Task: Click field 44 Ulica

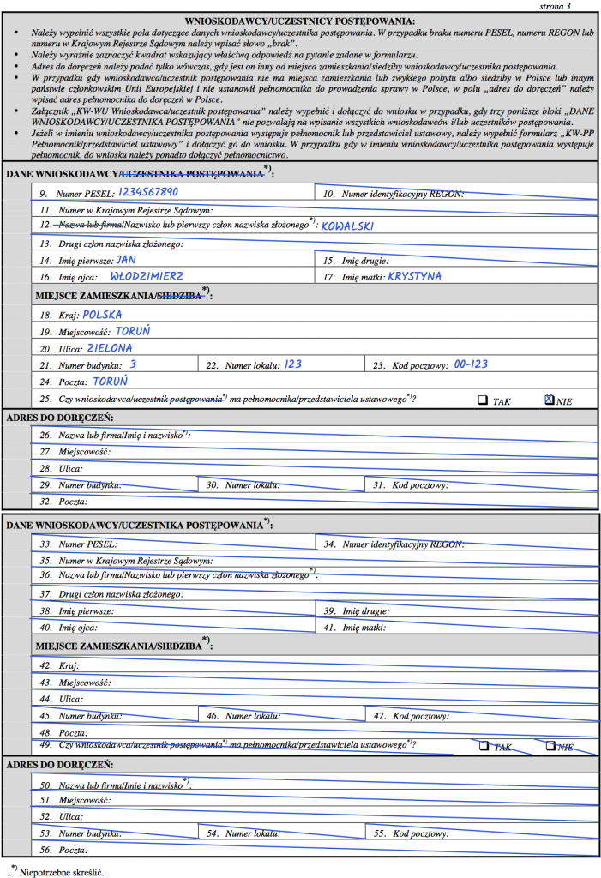Action: [x=315, y=698]
